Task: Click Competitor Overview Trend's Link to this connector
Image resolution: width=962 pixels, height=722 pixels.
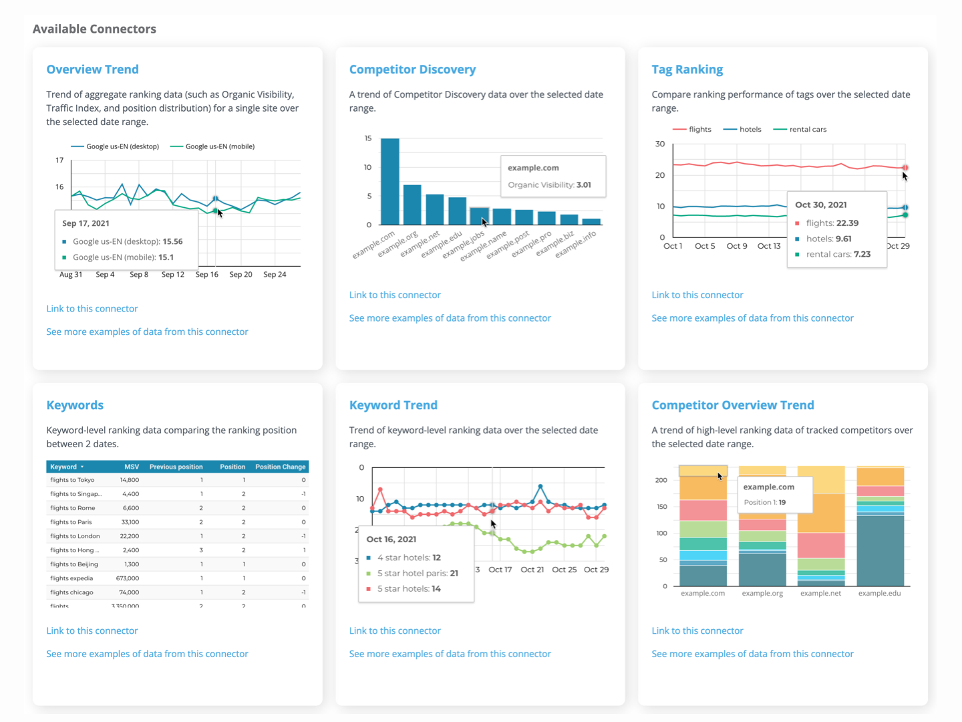Action: [x=697, y=630]
